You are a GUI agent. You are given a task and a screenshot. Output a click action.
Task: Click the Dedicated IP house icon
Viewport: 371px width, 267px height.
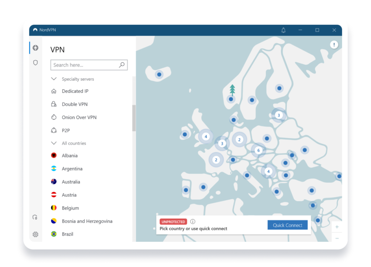54,91
